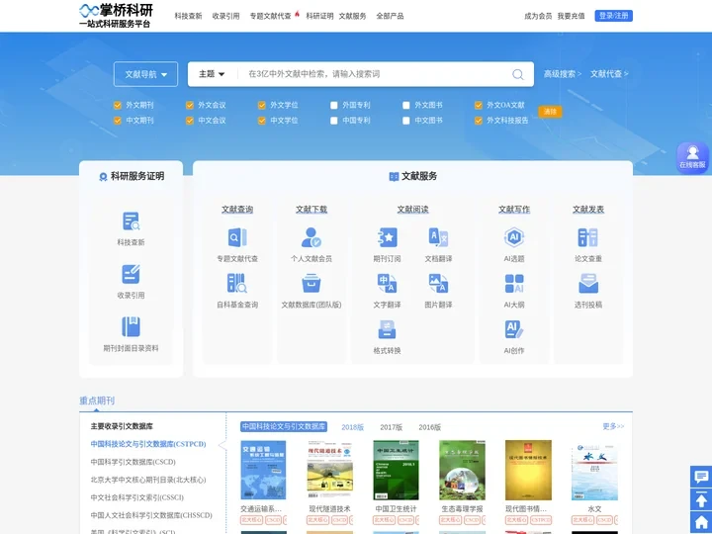This screenshot has height=534, width=712.
Task: Click the 更多>> link
Action: (613, 426)
